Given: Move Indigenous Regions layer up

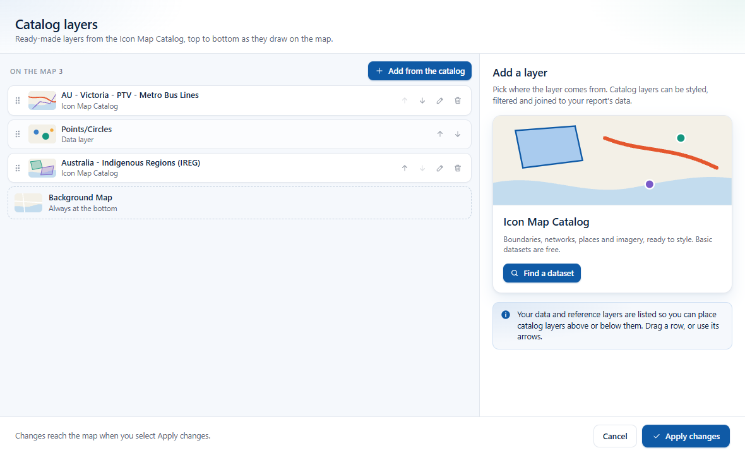Looking at the screenshot, I should [x=404, y=168].
